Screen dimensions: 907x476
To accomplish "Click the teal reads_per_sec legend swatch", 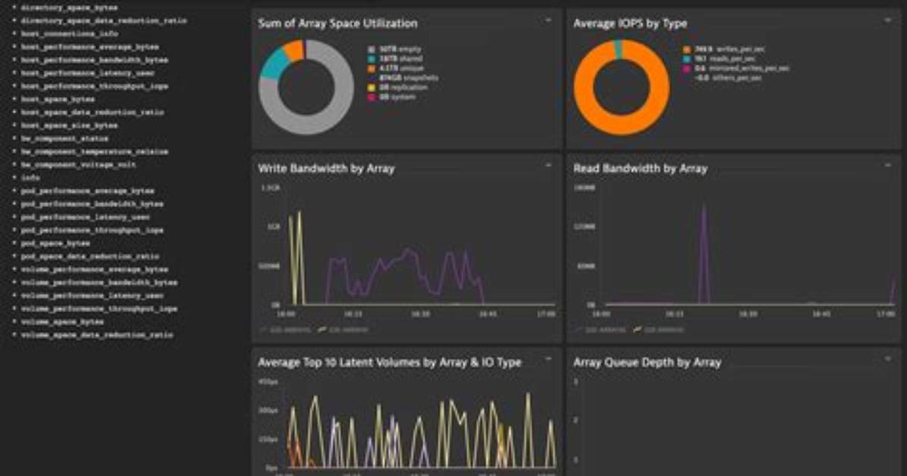I will click(x=686, y=59).
